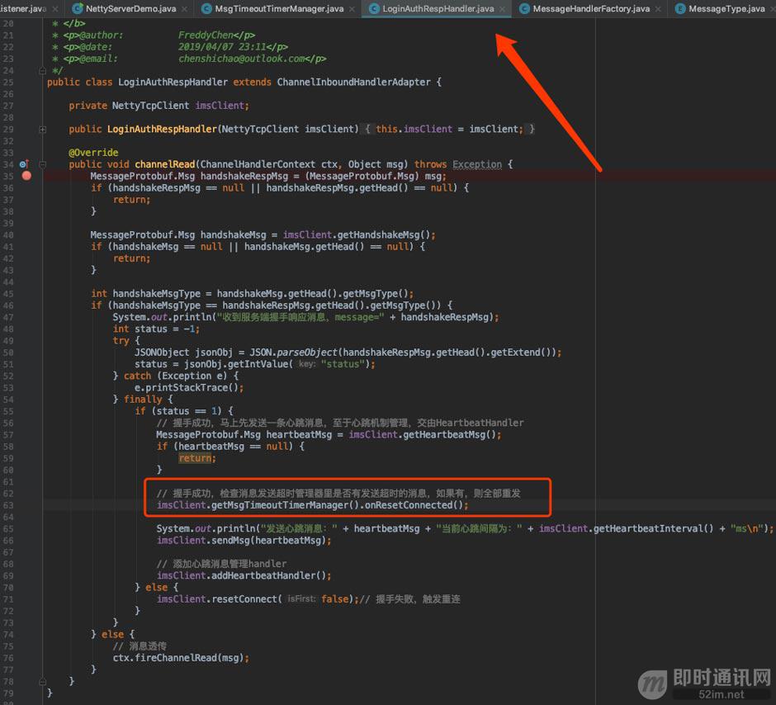
Task: Click the fold end marker on line 78
Action: coord(43,681)
